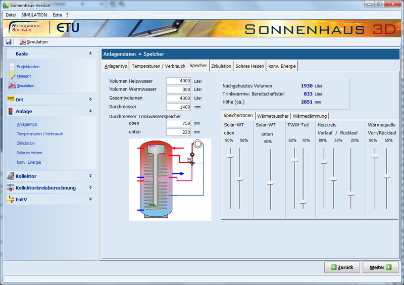
Task: Select the Speicher tab
Action: 198,65
